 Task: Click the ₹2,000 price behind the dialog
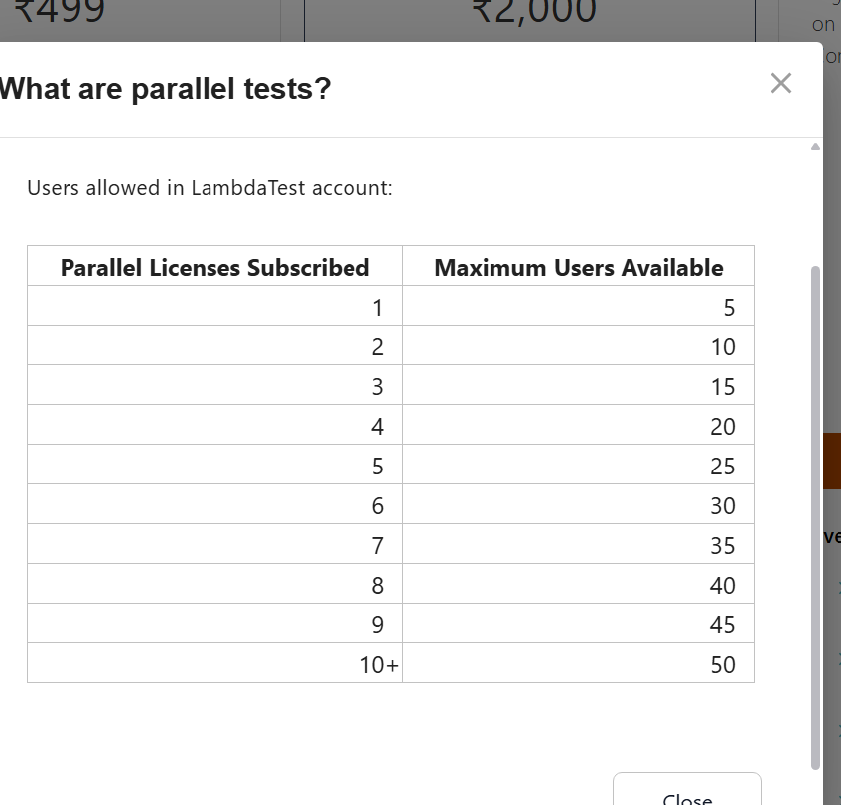click(534, 11)
